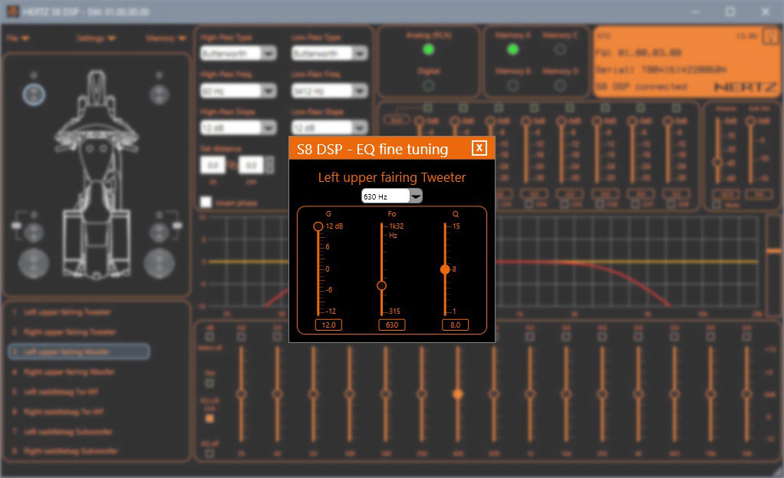The width and height of the screenshot is (784, 478).
Task: Toggle the EQ Flat checkbox
Action: coord(210,383)
